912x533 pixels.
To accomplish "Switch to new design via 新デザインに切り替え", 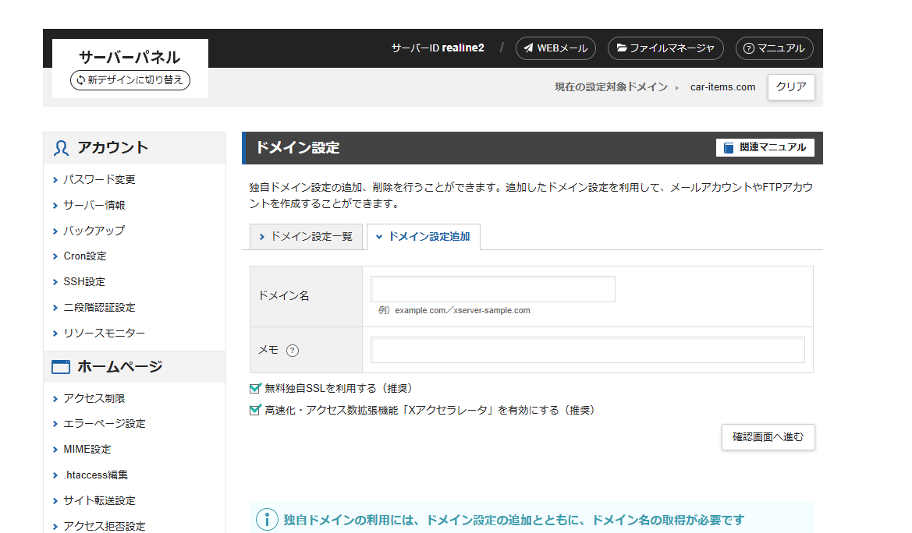I will [130, 80].
